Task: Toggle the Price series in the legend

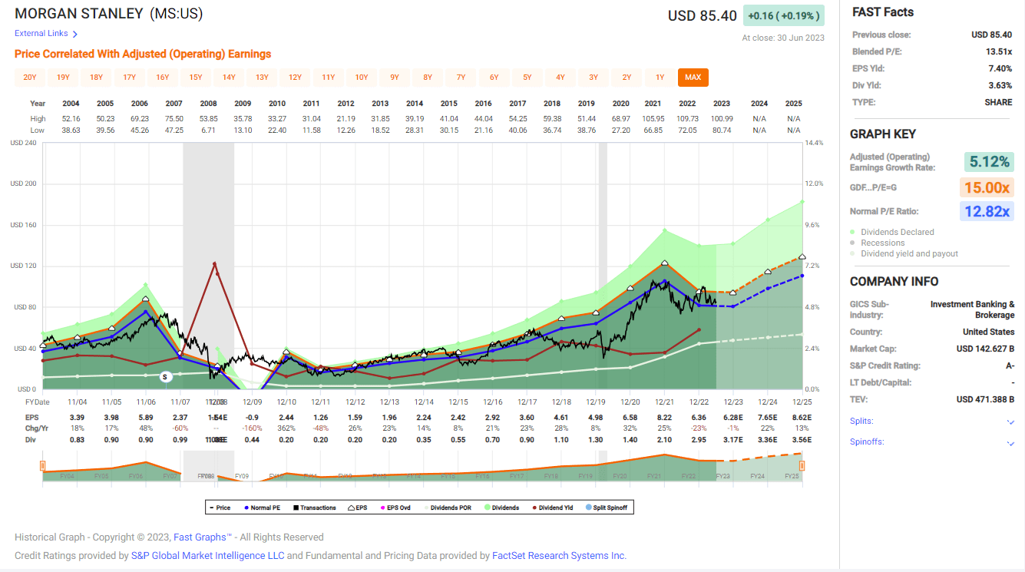Action: pos(213,508)
